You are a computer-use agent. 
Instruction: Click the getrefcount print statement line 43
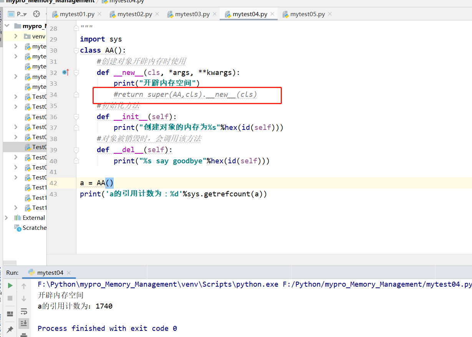coord(173,194)
